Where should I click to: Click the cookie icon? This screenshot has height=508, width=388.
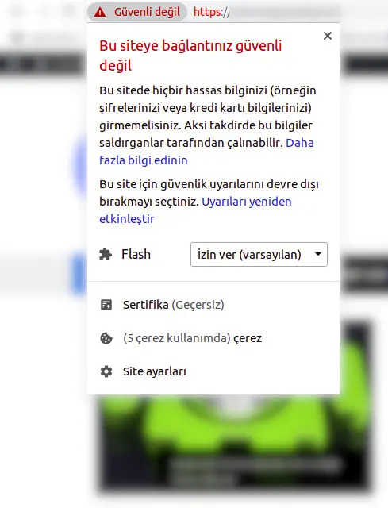[106, 338]
